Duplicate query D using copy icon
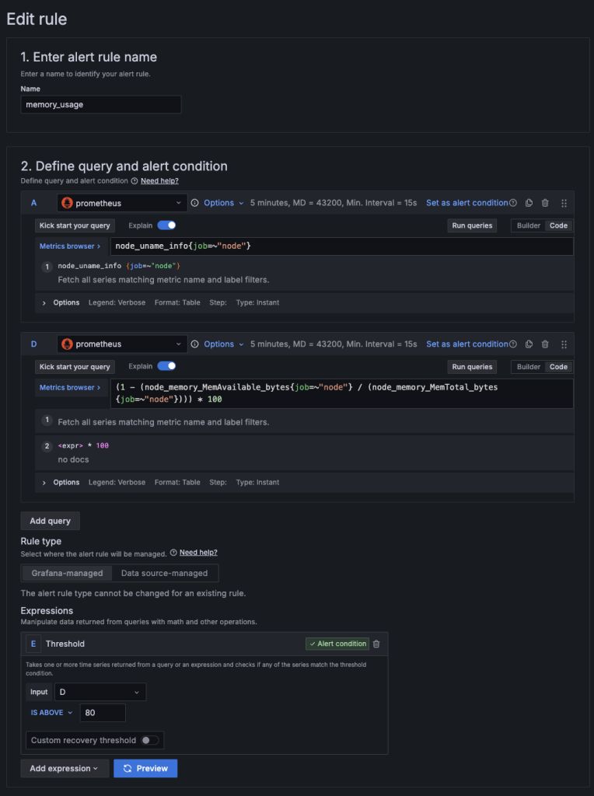The width and height of the screenshot is (594, 796). 529,344
